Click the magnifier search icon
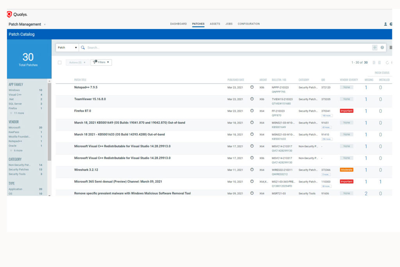 pos(83,48)
